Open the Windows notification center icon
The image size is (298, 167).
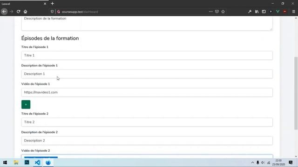pyautogui.click(x=291, y=163)
